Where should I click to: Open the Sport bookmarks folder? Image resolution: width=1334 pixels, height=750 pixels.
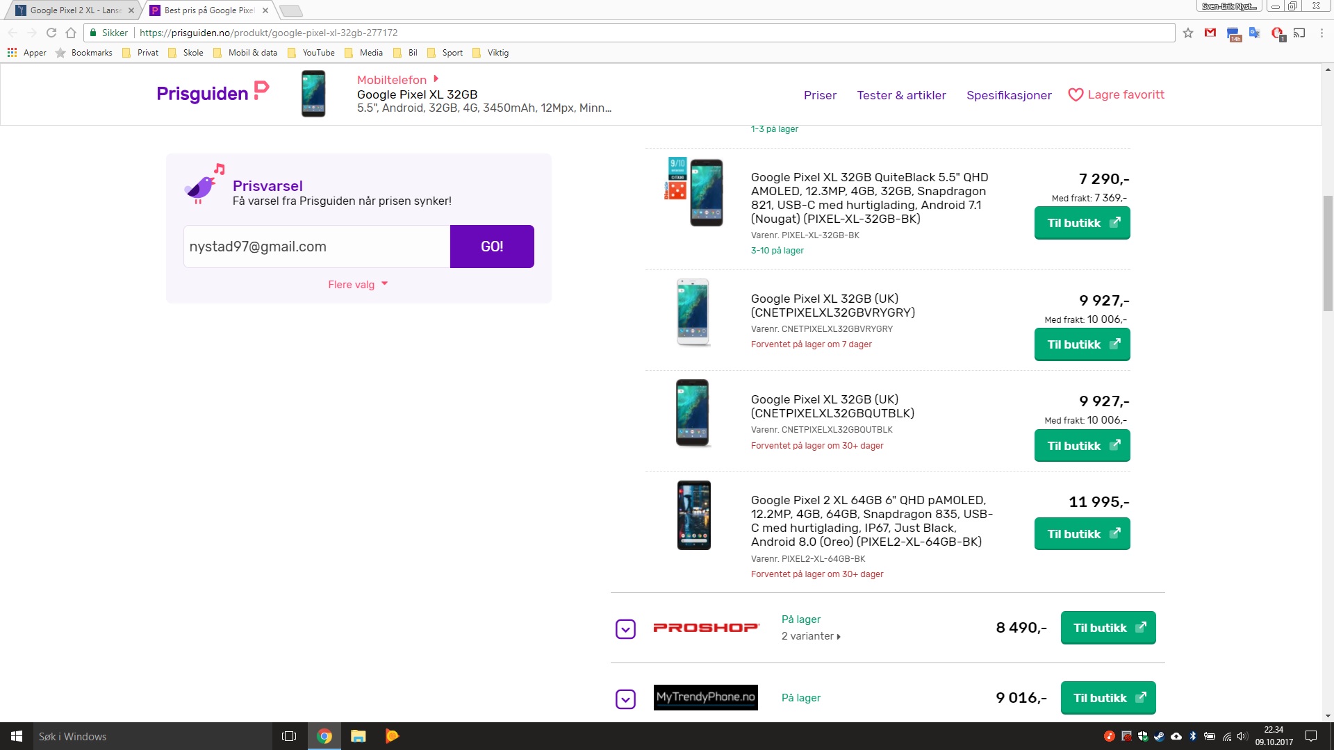(x=445, y=52)
